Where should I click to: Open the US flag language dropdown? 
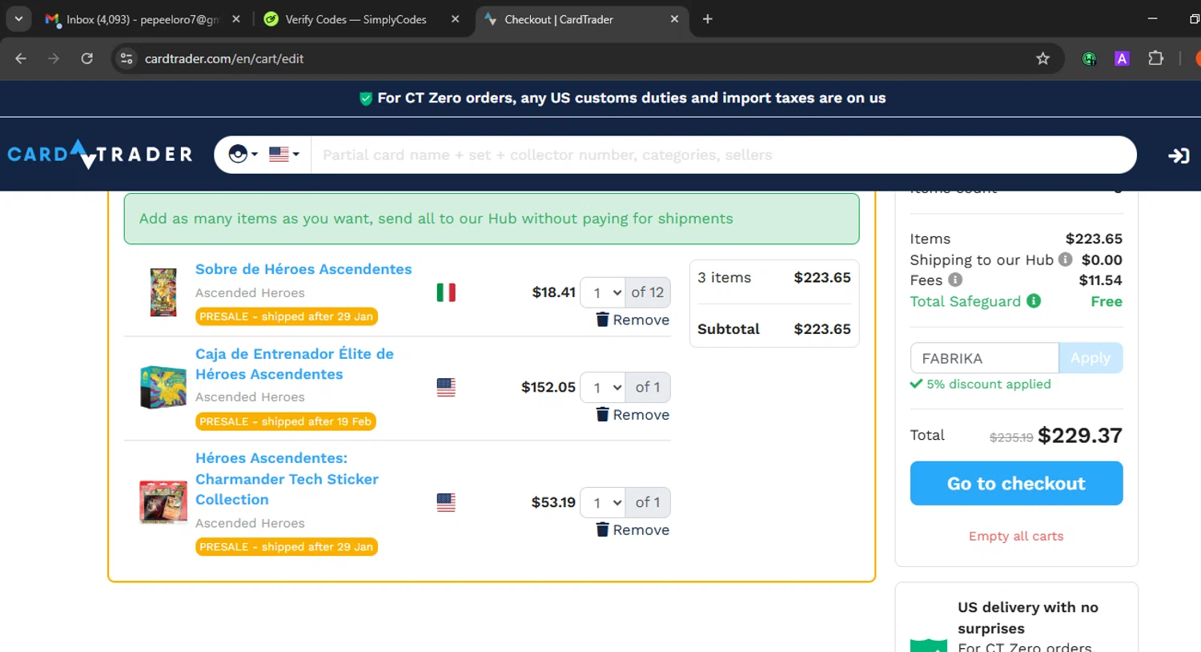[284, 154]
